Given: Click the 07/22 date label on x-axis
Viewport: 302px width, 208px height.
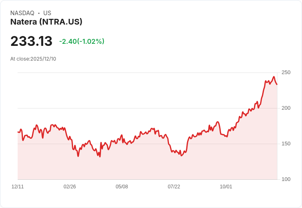Looking at the screenshot, I should tap(174, 186).
